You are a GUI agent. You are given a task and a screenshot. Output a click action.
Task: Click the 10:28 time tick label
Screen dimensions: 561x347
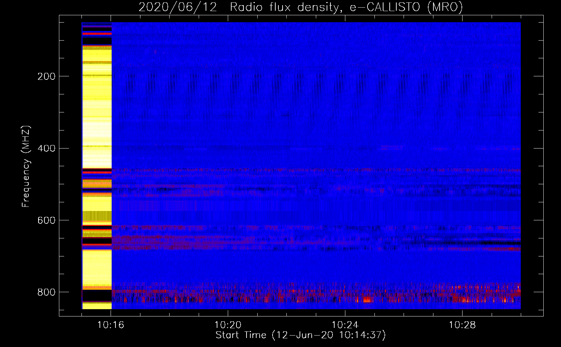coord(463,325)
